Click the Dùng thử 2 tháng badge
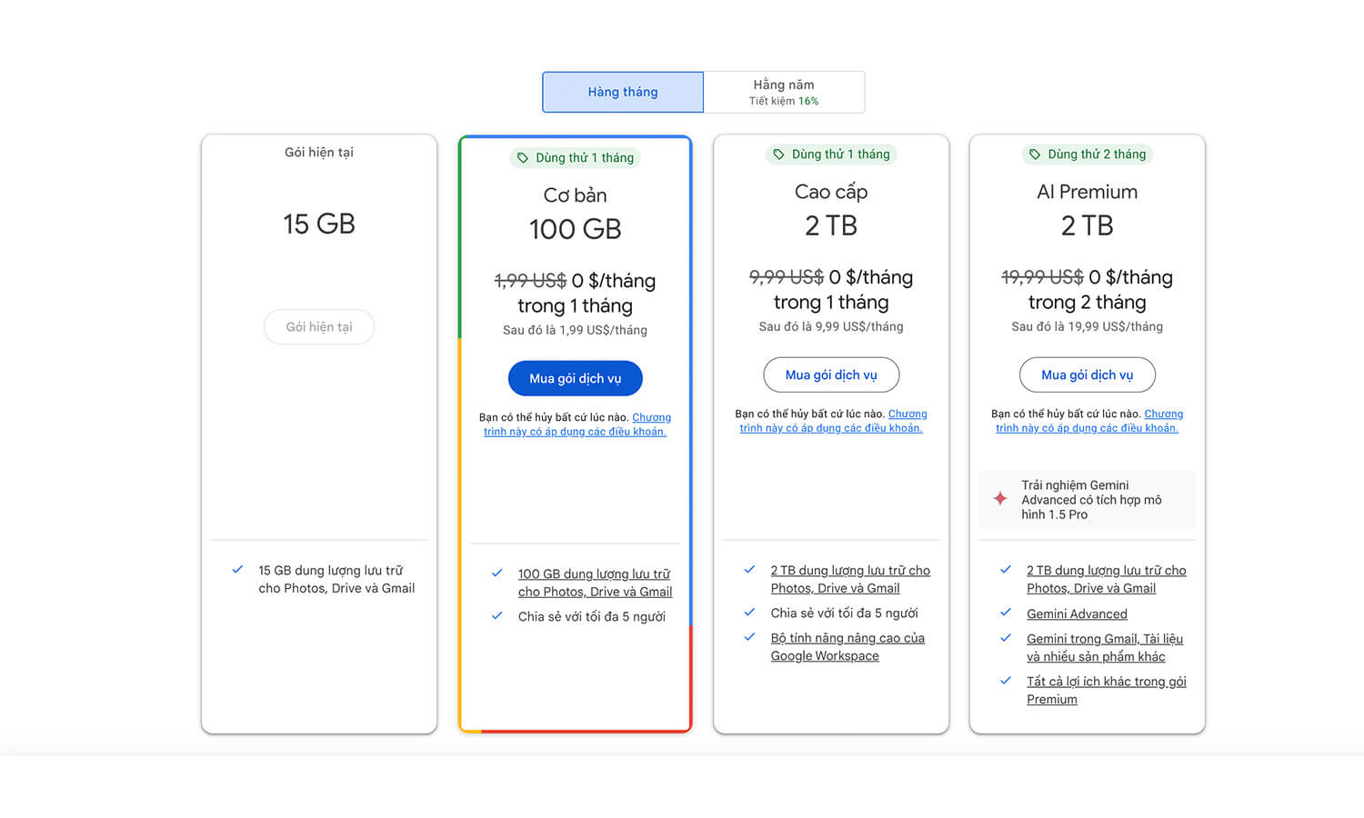This screenshot has height=818, width=1364. pos(1087,154)
